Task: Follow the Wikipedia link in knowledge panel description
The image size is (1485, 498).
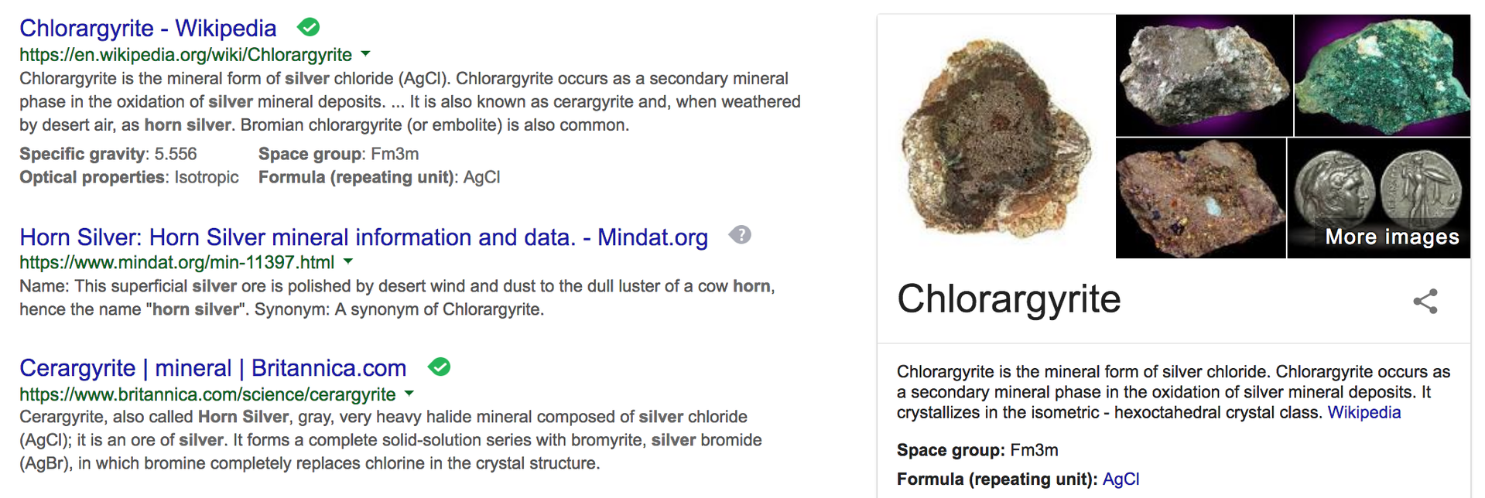Action: (1364, 412)
